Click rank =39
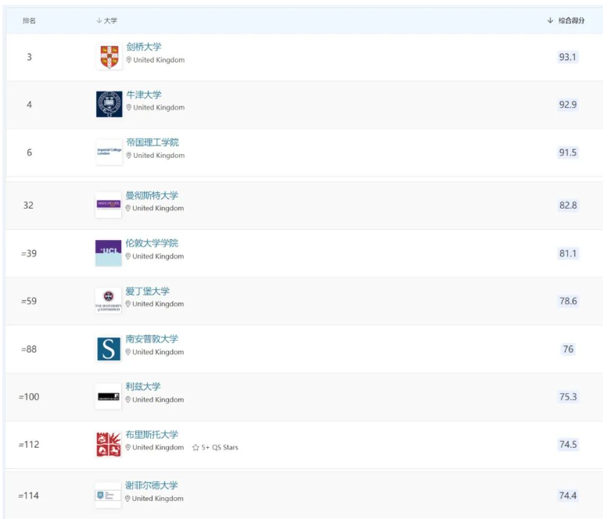Viewport: 603px width, 519px height. point(29,253)
